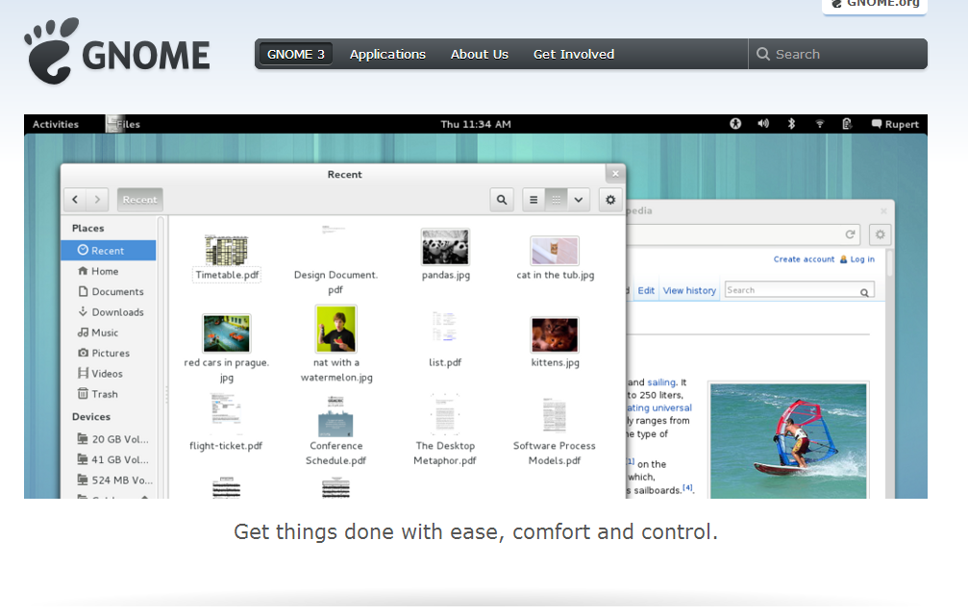This screenshot has width=968, height=615.
Task: Select kittens.jpg thumbnail
Action: point(555,334)
